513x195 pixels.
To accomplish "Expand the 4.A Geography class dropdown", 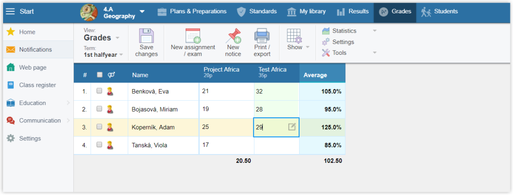I will point(142,11).
